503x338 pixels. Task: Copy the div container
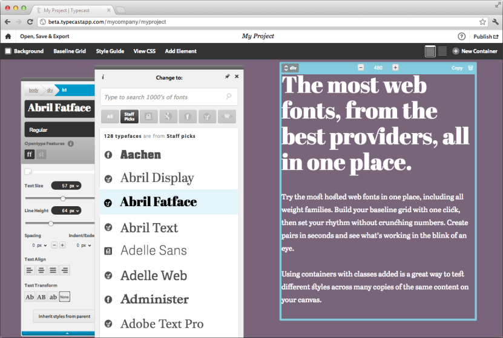pyautogui.click(x=457, y=68)
